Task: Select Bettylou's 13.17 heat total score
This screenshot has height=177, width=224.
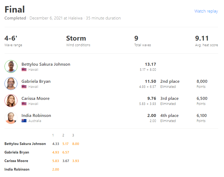Action: (x=150, y=64)
